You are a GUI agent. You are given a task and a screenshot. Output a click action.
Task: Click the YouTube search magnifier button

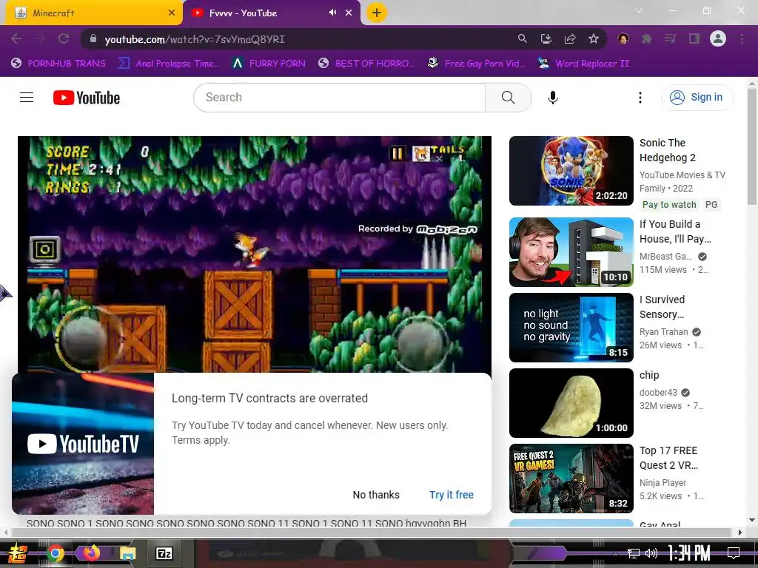(x=508, y=98)
